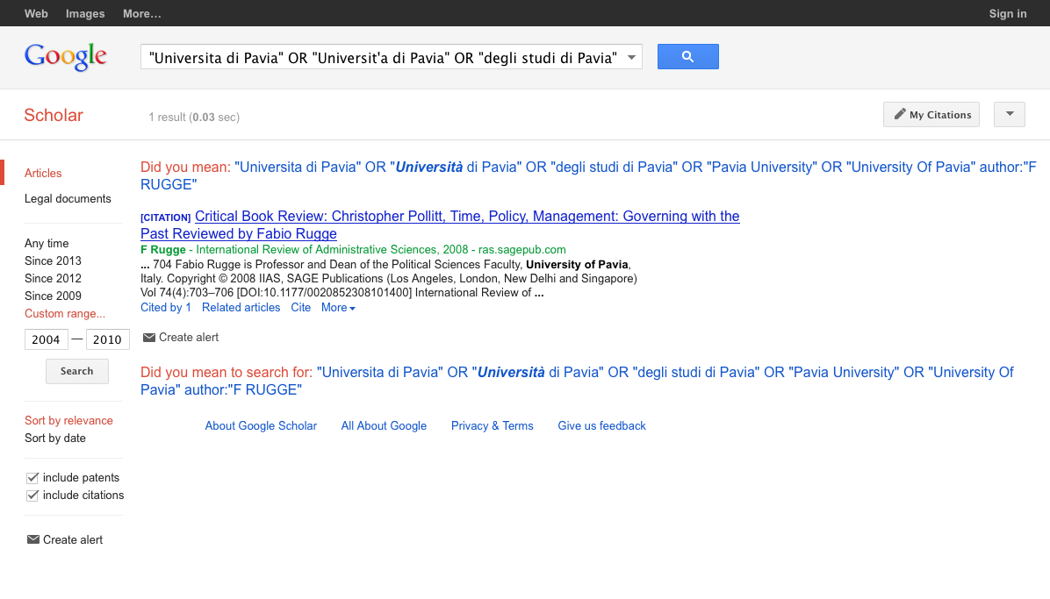1050x599 pixels.
Task: Click the Scholar heading link
Action: [x=54, y=115]
